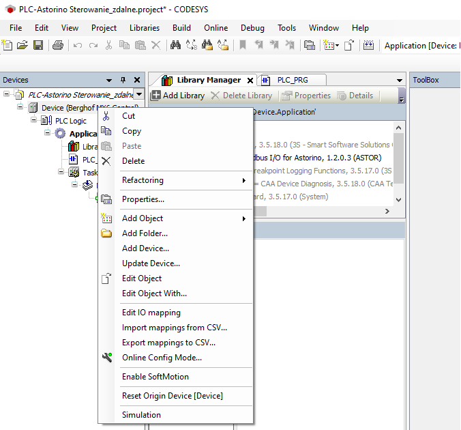Click the Toggle Bookmark flag icon
461x430 pixels.
pos(243,45)
